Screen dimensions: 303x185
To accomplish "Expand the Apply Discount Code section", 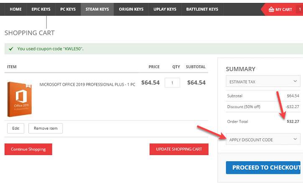I will [x=263, y=139].
